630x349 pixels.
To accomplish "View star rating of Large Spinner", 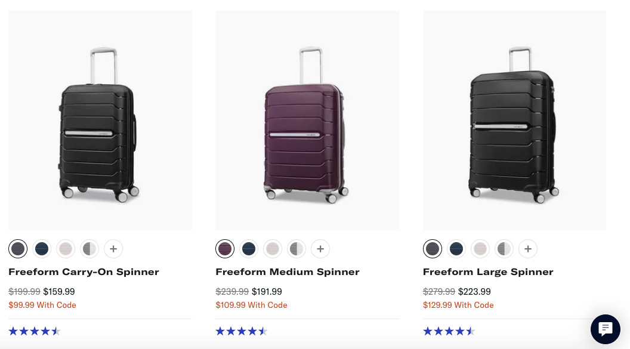I will (449, 331).
